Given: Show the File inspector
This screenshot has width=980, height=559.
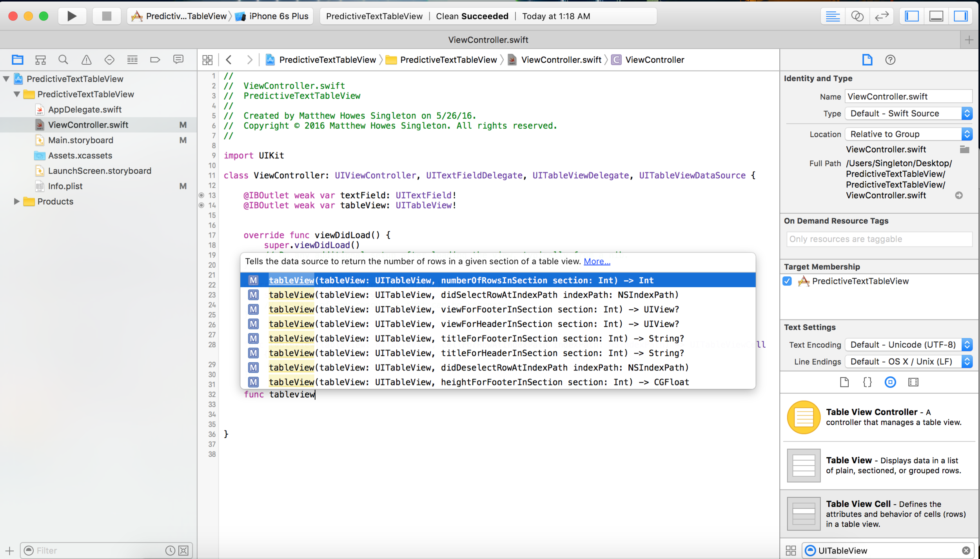Looking at the screenshot, I should point(867,60).
